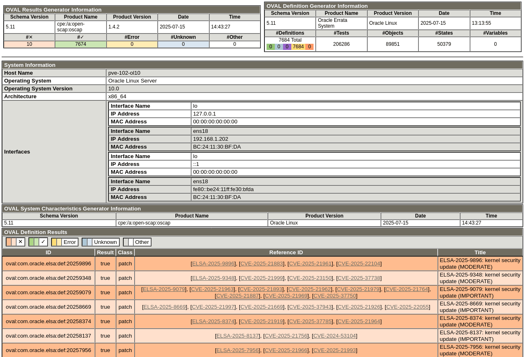The image size is (524, 357).
Task: Click the blue Unknown legend swatch
Action: (x=101, y=242)
